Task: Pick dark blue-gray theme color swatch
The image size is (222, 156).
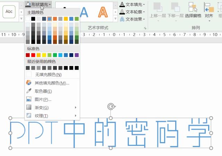Action: (x=44, y=19)
